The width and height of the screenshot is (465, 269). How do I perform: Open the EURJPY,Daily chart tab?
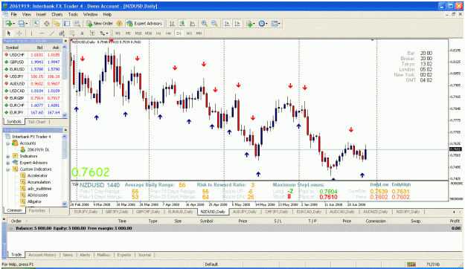coord(86,212)
